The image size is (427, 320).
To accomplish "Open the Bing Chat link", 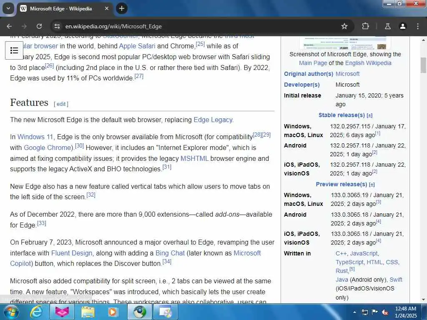I will [x=170, y=253].
